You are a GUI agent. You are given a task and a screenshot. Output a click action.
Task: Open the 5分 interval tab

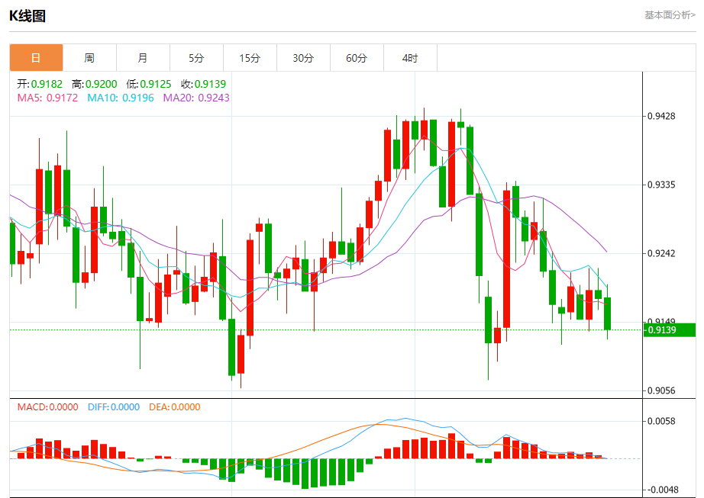pos(196,57)
